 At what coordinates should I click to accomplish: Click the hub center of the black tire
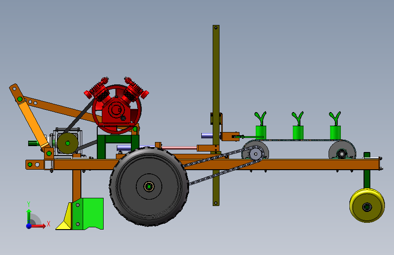[x=149, y=186]
